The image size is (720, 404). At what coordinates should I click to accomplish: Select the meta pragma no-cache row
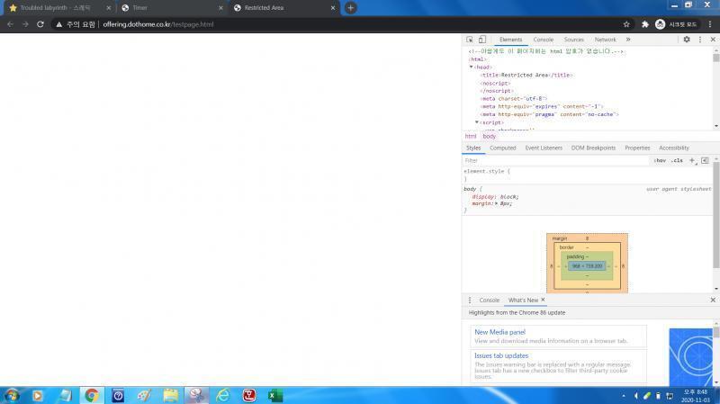point(550,114)
